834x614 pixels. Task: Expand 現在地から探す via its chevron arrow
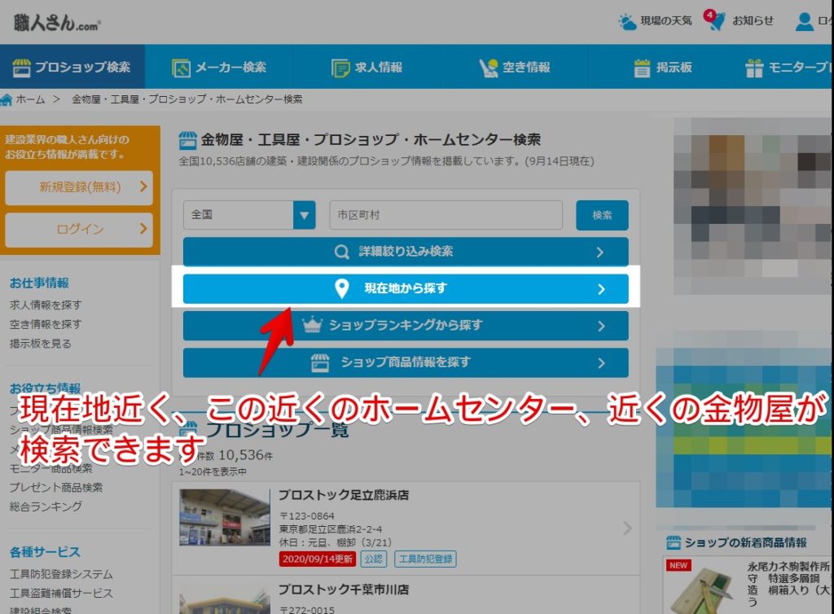(x=603, y=288)
